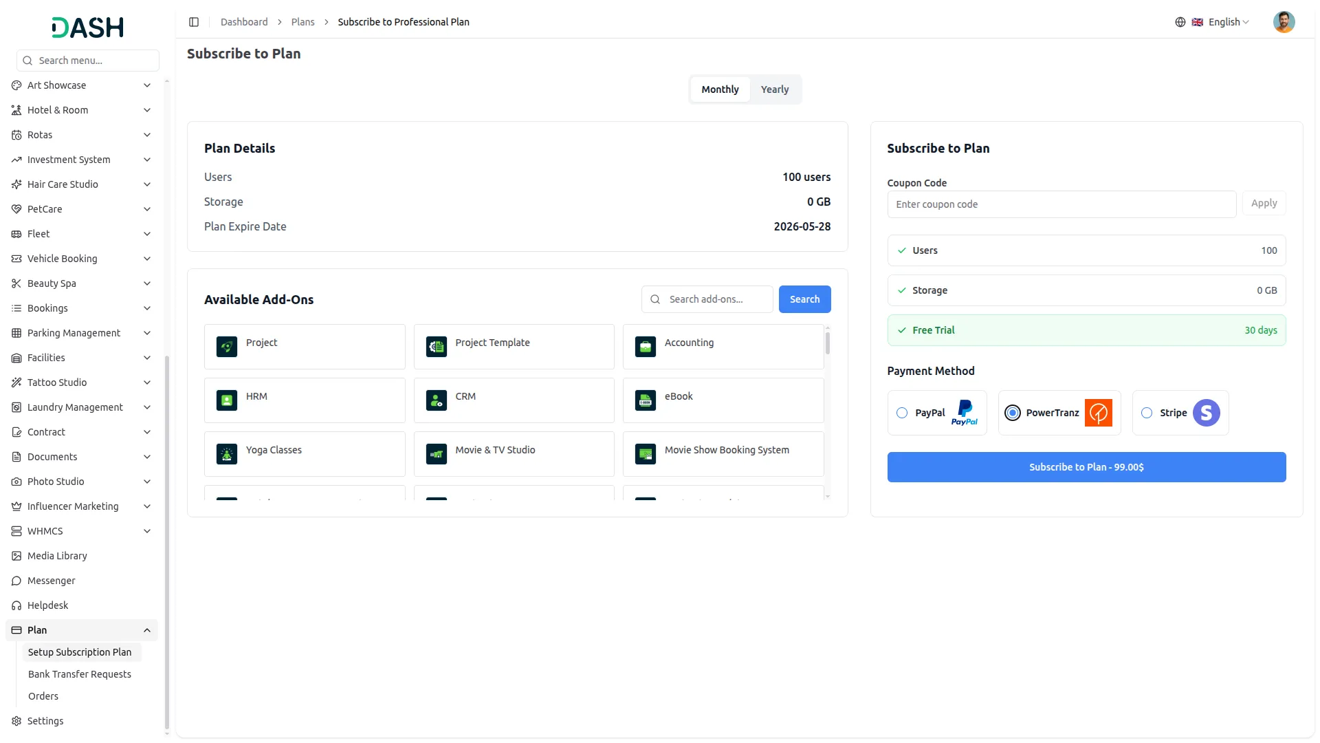Click the Movie Show Booking System icon
Viewport: 1320px width, 743px height.
point(646,454)
